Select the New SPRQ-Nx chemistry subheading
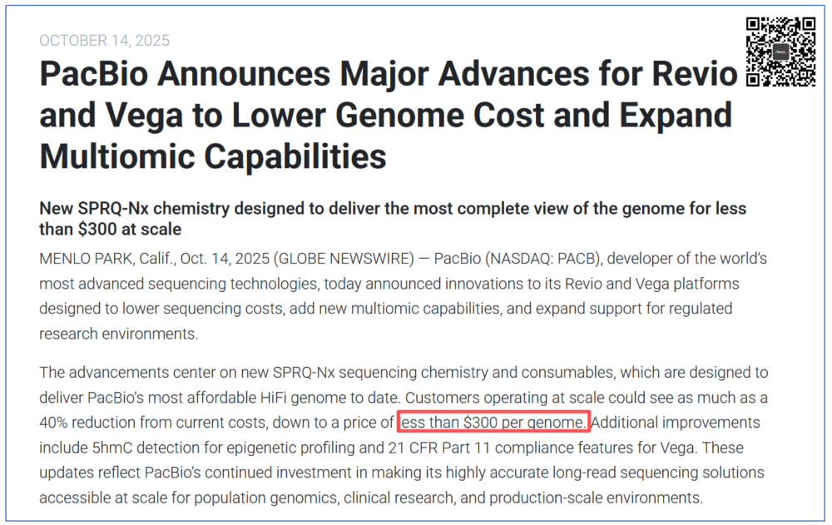Viewport: 832px width, 525px height. [393, 209]
